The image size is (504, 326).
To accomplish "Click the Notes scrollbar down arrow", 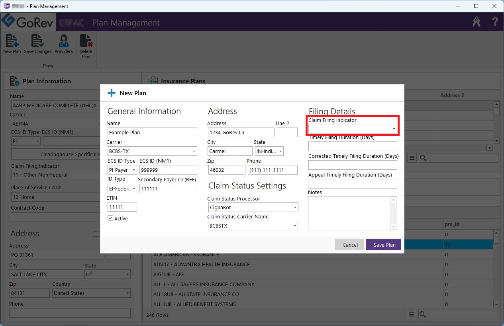I will [394, 227].
